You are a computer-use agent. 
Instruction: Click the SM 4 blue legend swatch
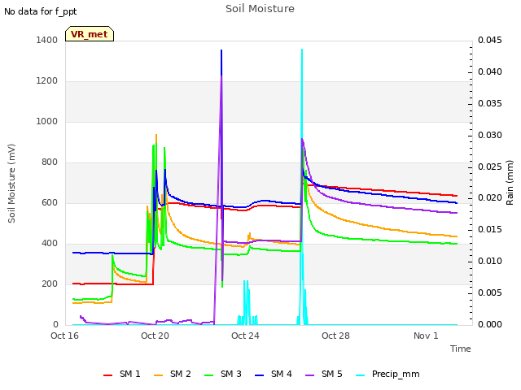(x=259, y=375)
